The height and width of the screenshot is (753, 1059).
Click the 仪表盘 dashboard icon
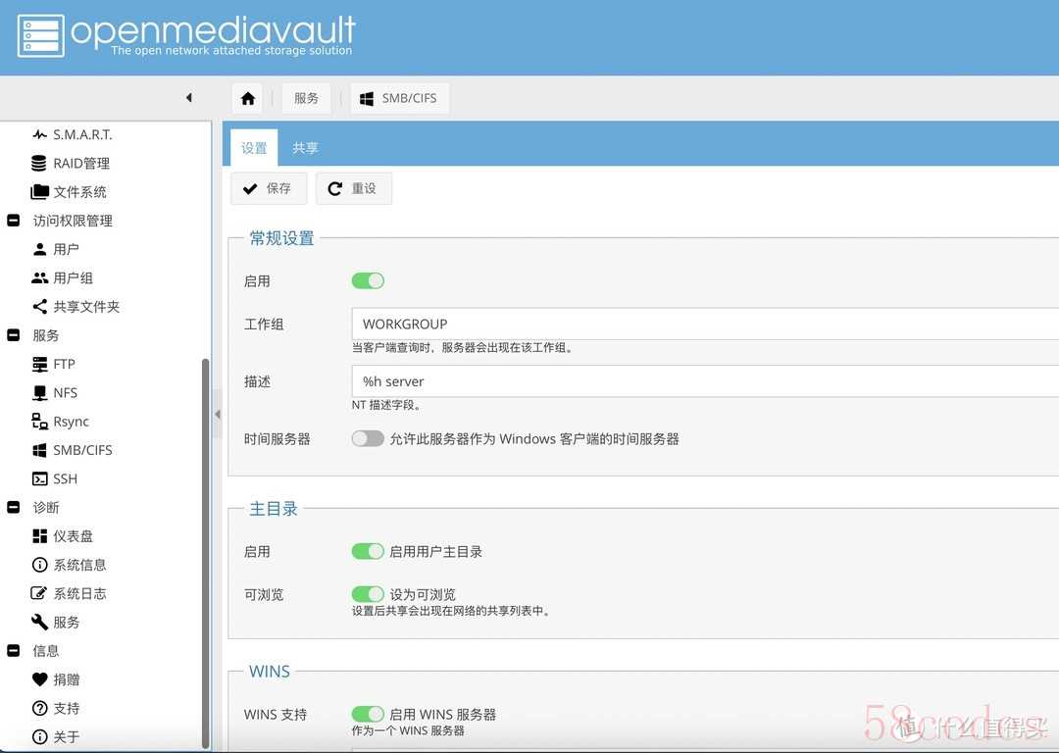point(39,536)
